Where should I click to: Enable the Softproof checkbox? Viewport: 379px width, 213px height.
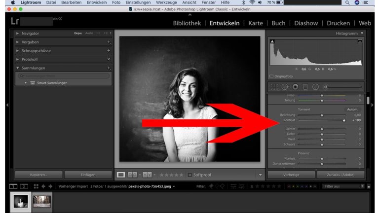[x=190, y=175]
